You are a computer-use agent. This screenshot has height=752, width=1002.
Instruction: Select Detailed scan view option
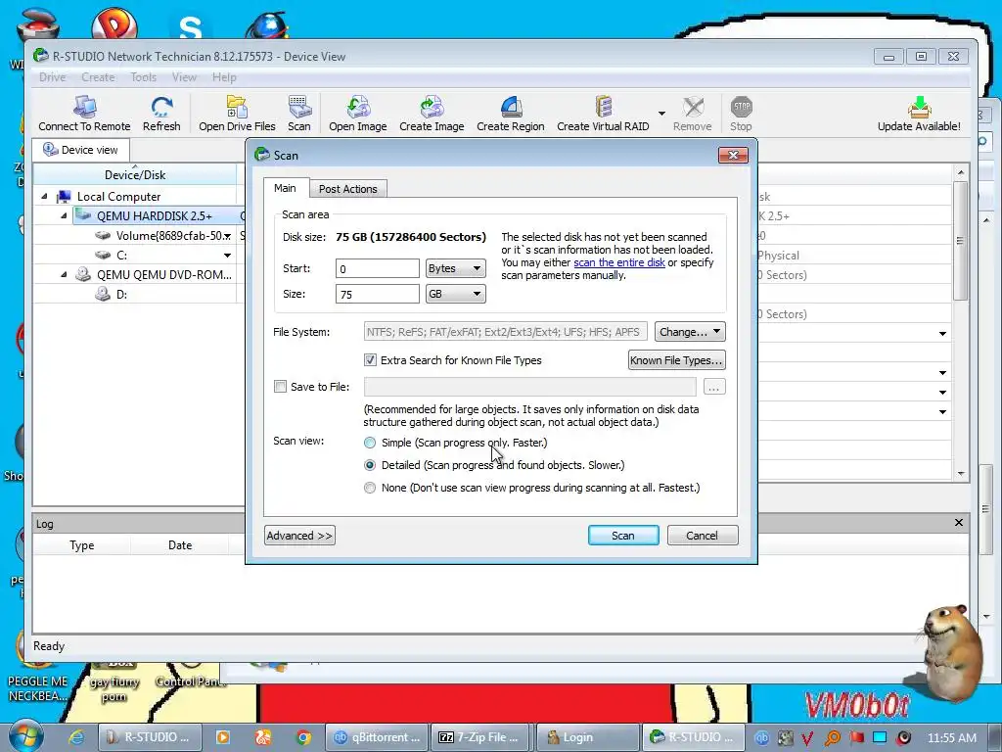pos(369,465)
